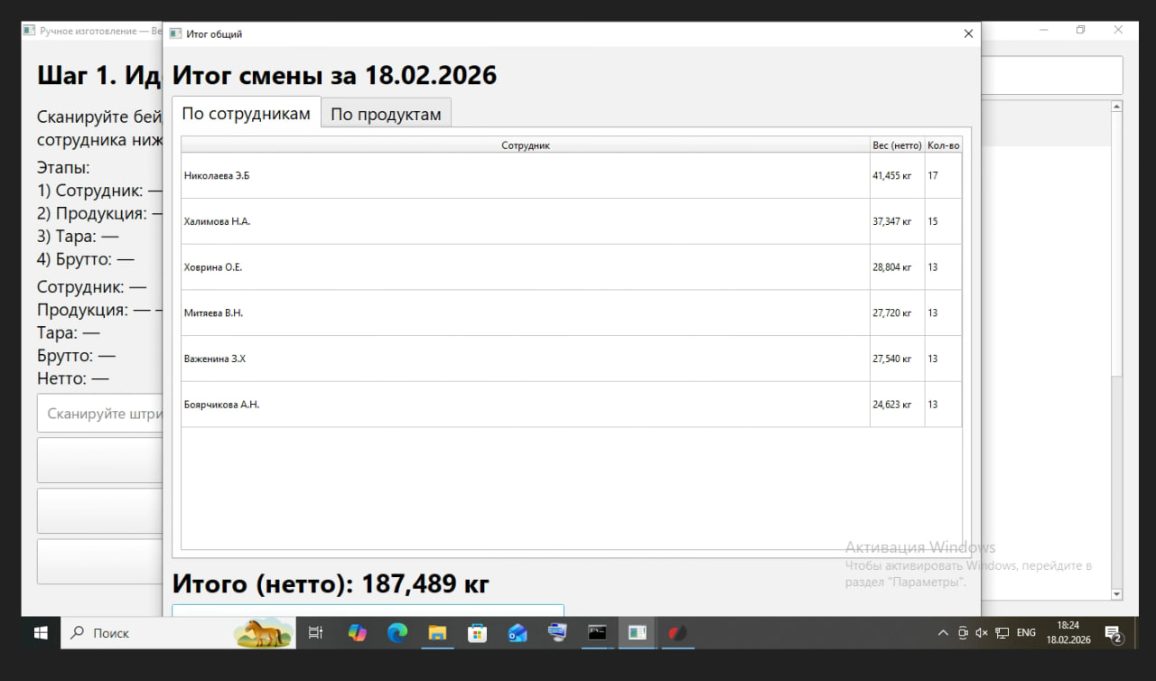
Task: Select the Николаева Э.Б row
Action: pos(525,176)
